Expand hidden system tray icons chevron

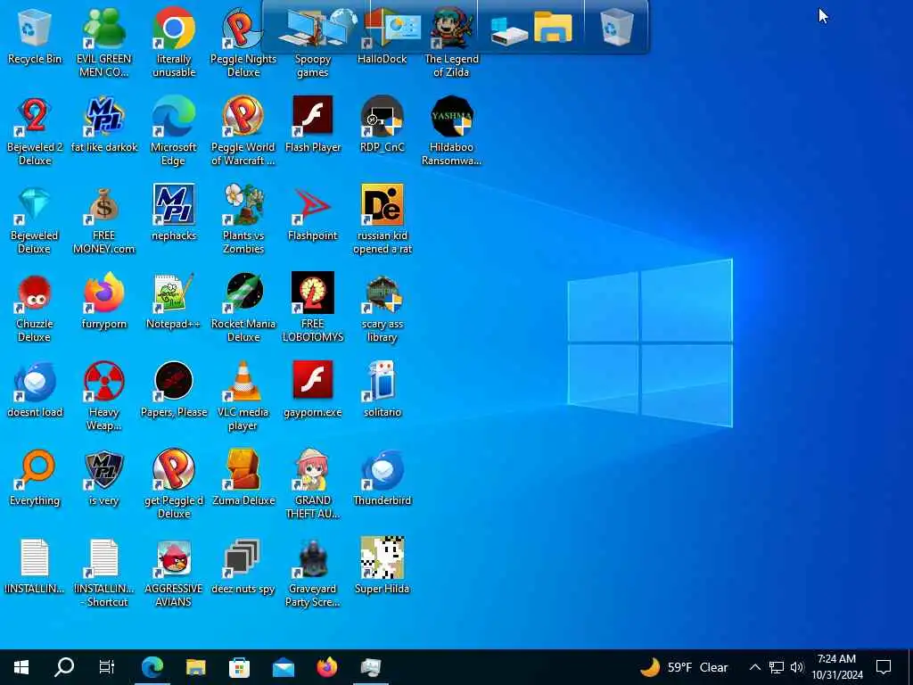coord(754,667)
